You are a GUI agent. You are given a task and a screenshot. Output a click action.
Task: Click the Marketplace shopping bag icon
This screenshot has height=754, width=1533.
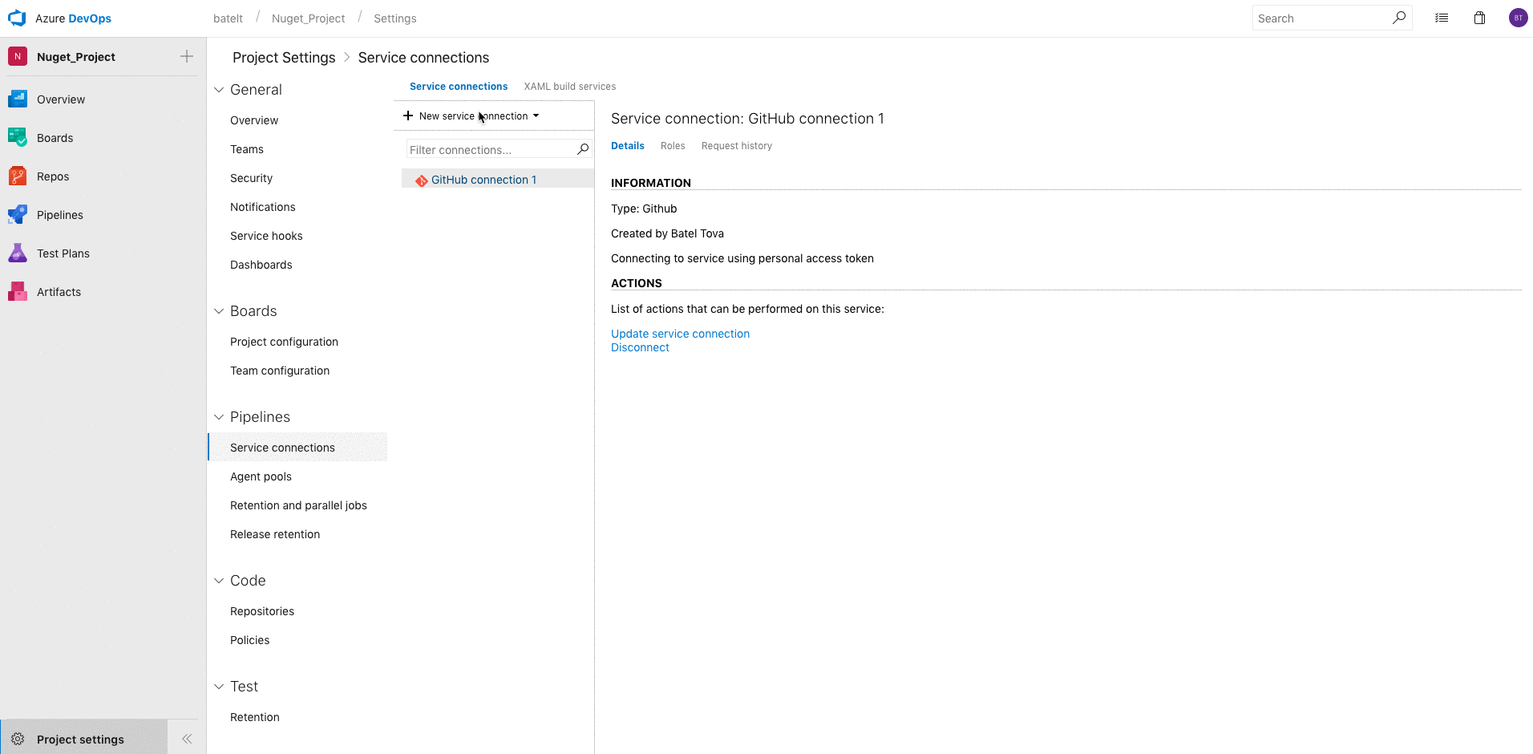pos(1479,18)
